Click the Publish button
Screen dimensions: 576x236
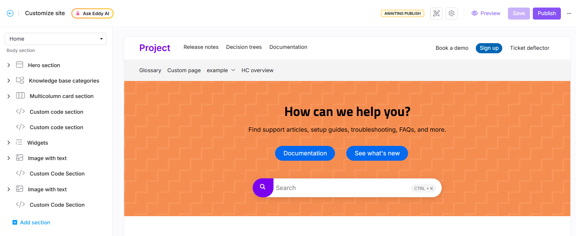pyautogui.click(x=547, y=14)
